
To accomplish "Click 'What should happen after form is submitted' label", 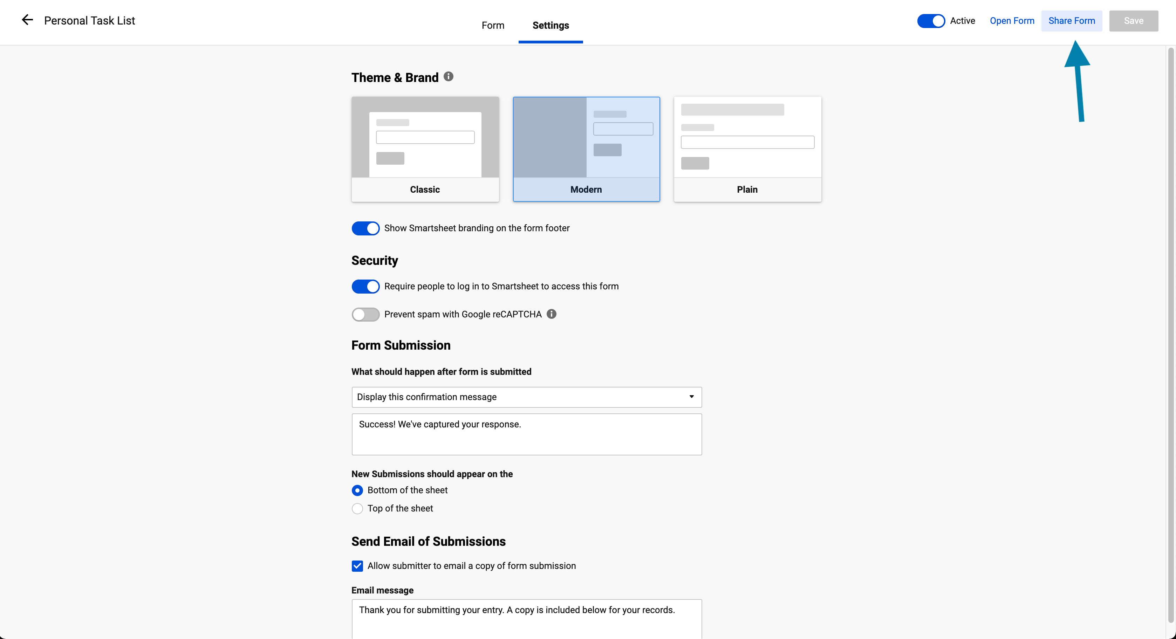I will click(441, 372).
